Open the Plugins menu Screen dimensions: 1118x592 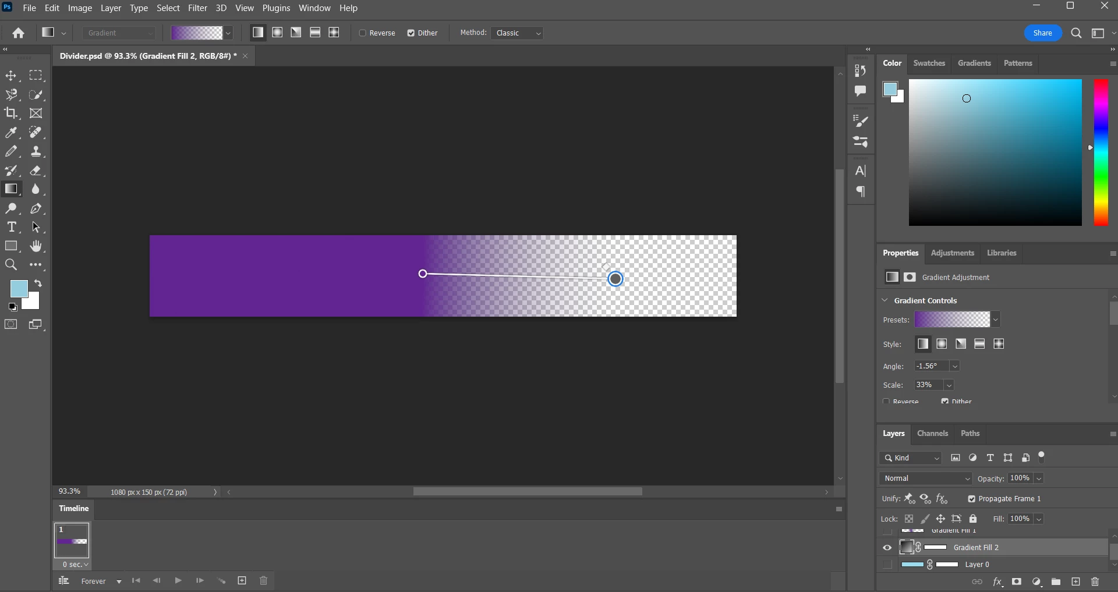pos(276,8)
